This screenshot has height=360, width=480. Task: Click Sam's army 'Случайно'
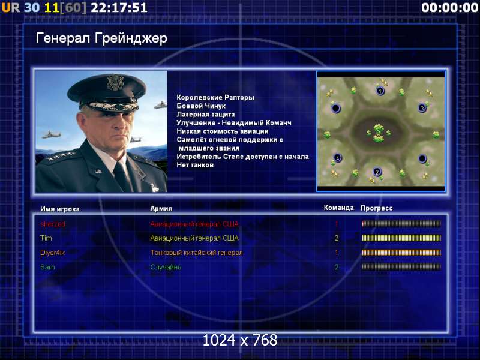point(166,267)
